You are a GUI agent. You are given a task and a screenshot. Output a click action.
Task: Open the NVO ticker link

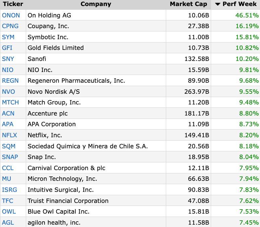(x=8, y=92)
